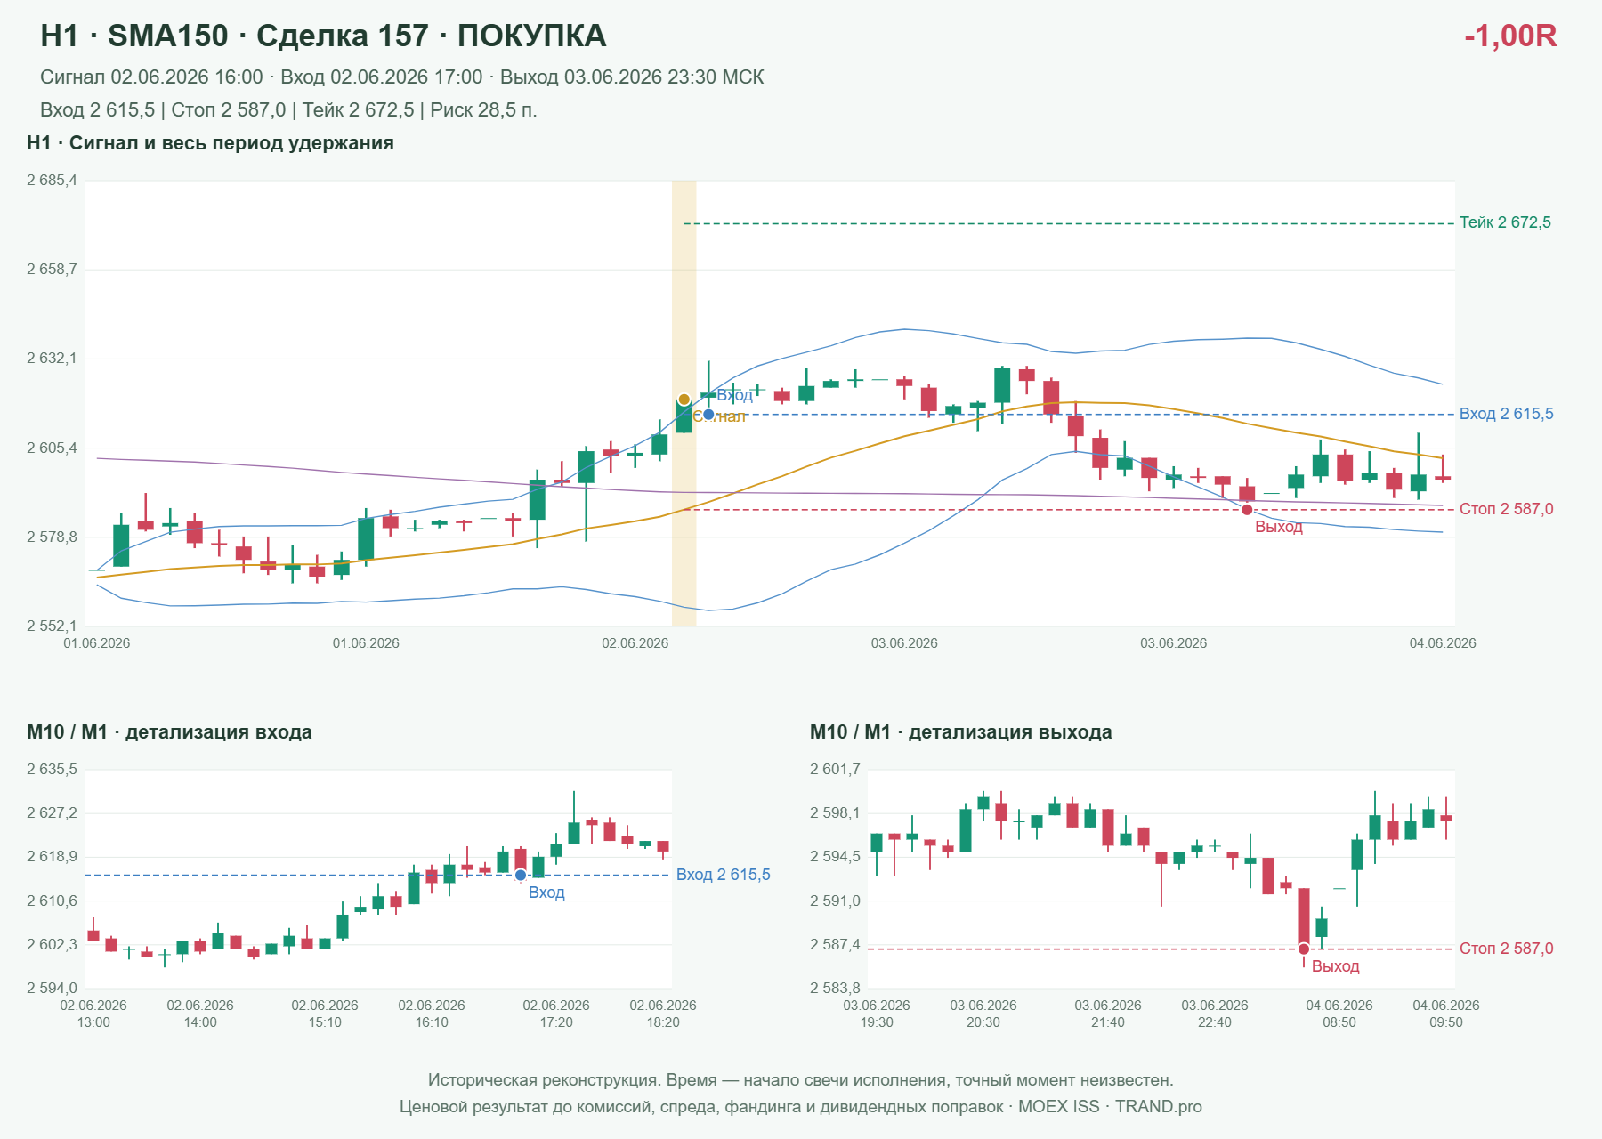Click the -1,00R result value
Image resolution: width=1602 pixels, height=1139 pixels.
[x=1510, y=36]
